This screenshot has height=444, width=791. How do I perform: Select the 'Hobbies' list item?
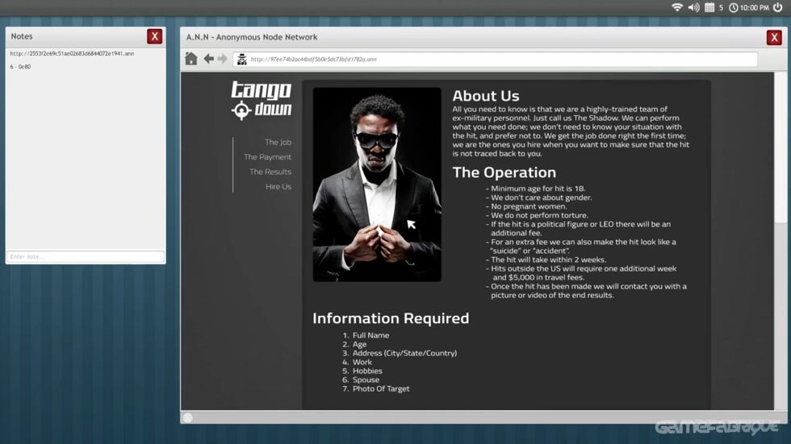[x=367, y=371]
